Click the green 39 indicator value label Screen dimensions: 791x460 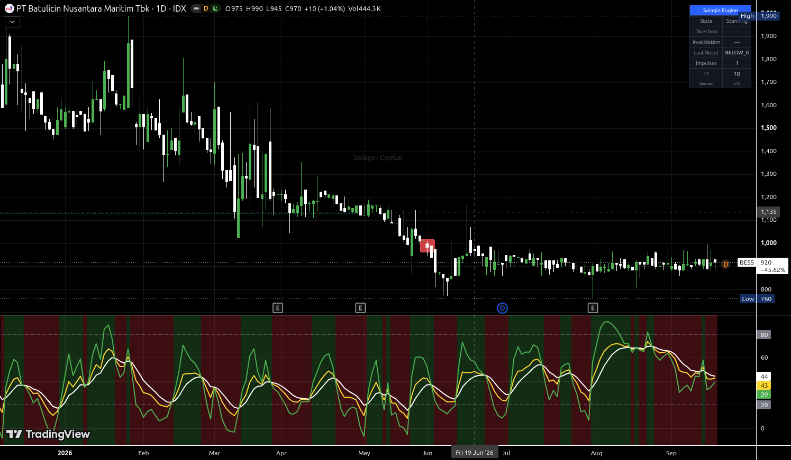764,395
